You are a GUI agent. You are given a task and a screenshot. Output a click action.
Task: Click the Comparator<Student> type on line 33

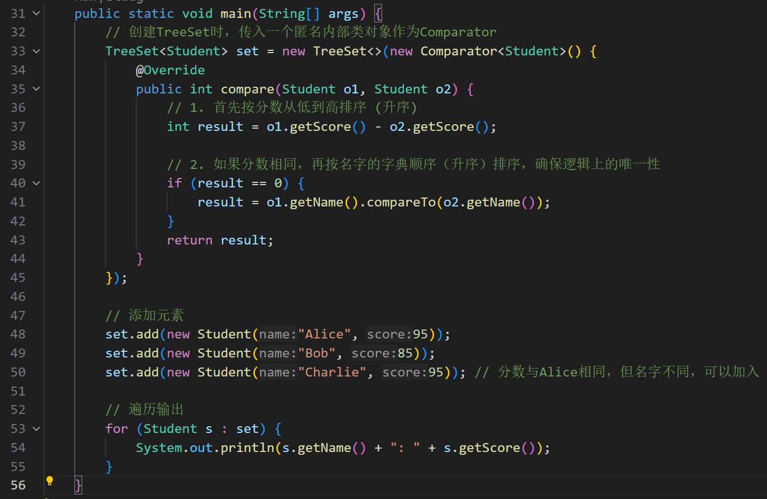click(493, 51)
